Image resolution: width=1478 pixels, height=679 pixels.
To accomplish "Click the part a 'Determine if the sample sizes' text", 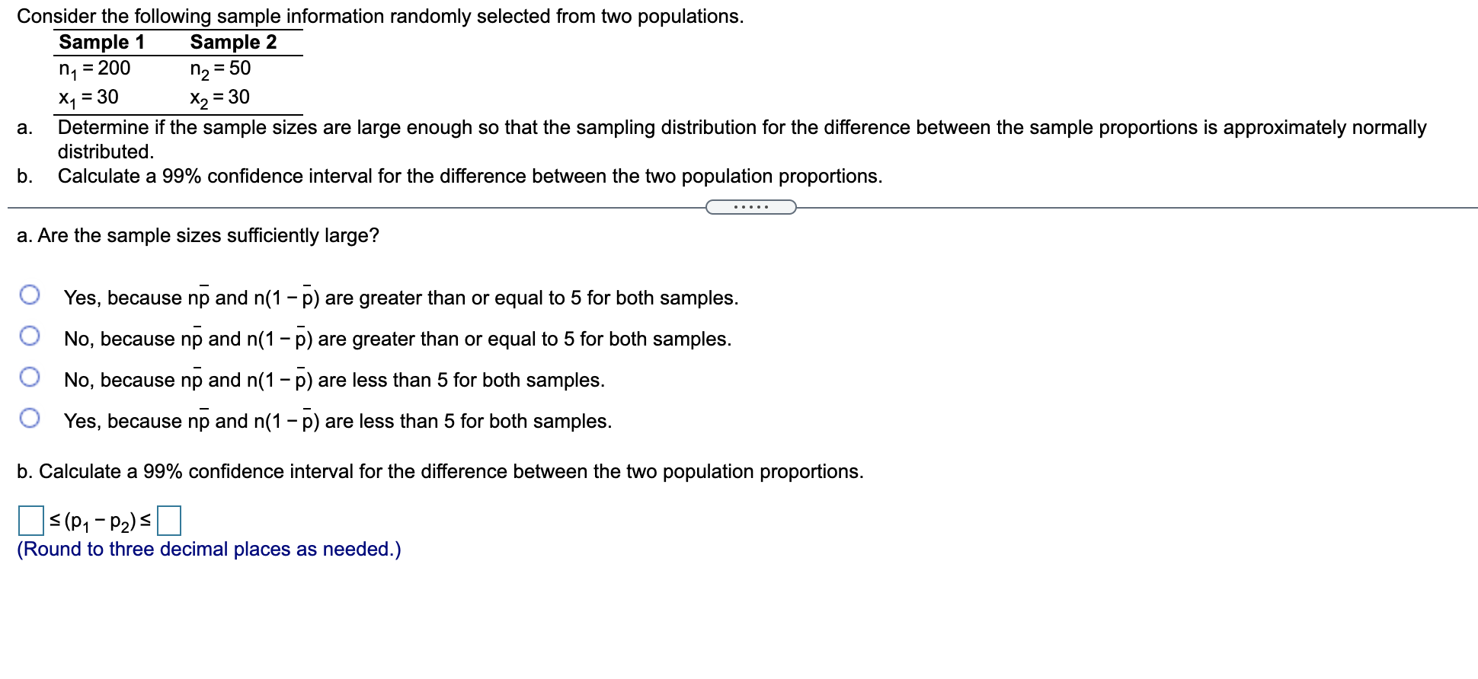I will [742, 139].
